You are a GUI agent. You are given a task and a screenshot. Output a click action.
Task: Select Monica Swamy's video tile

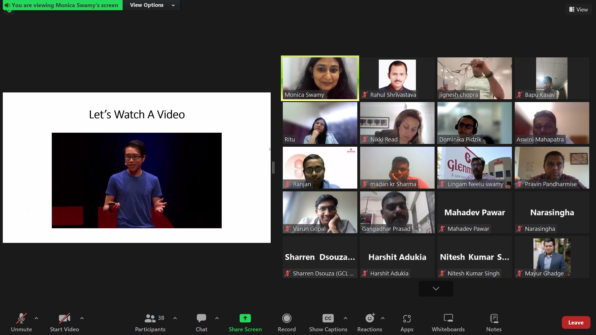coord(320,78)
